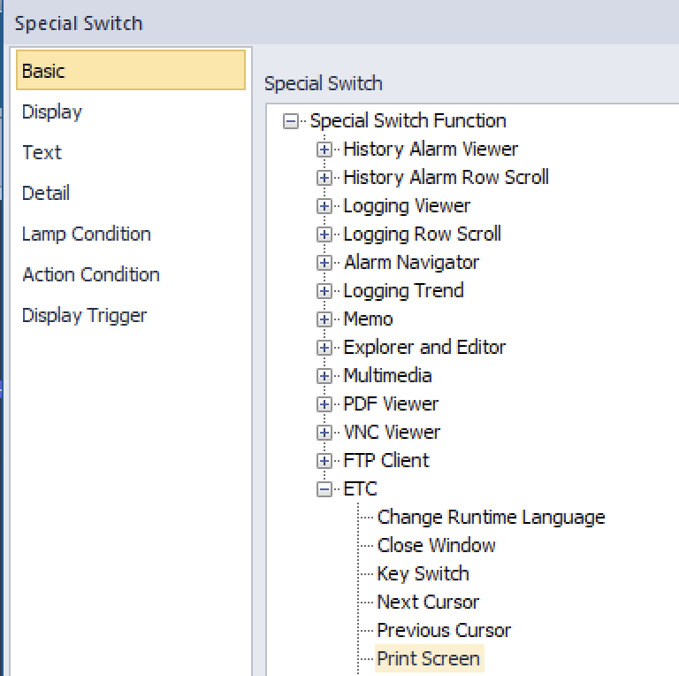Select the History Alarm Row Scroll label
The image size is (679, 676).
coord(446,178)
